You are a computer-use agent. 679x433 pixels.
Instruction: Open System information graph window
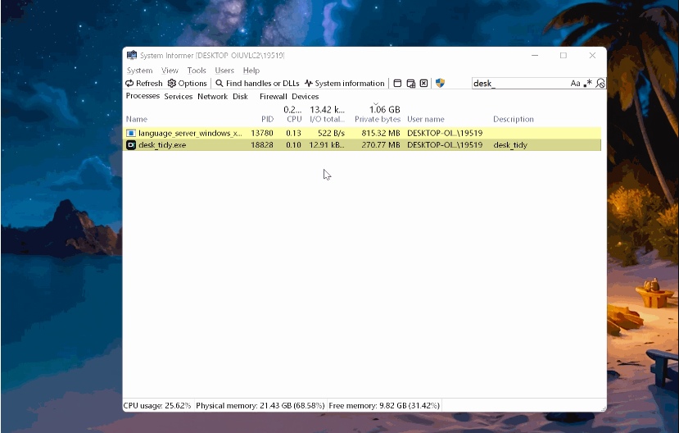pyautogui.click(x=344, y=83)
